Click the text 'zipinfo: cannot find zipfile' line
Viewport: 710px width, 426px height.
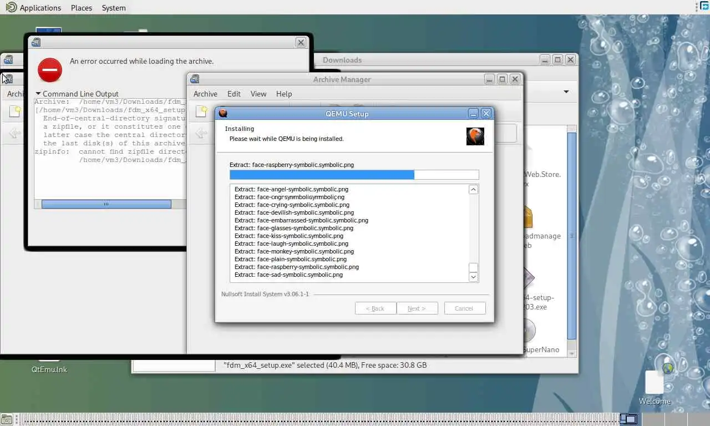pyautogui.click(x=110, y=151)
